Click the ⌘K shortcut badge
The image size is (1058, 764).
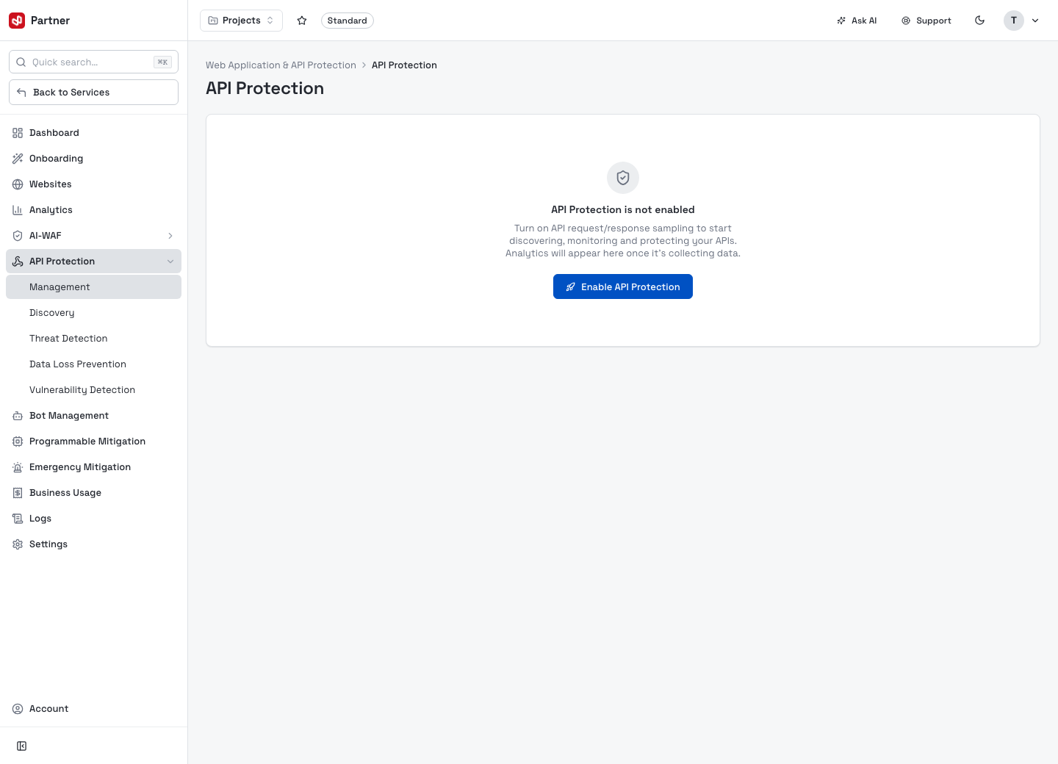pyautogui.click(x=162, y=62)
